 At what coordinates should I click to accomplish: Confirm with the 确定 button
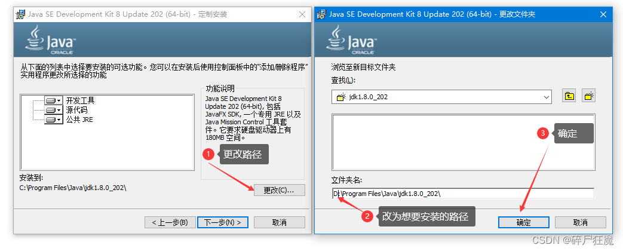(524, 222)
